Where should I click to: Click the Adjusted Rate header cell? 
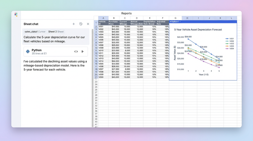(x=163, y=23)
